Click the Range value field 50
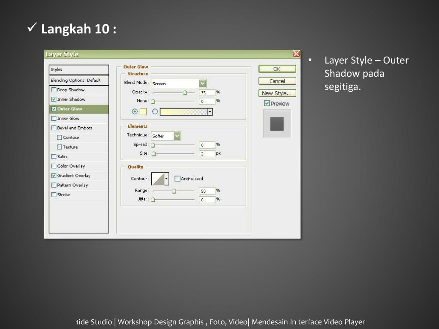 (207, 191)
